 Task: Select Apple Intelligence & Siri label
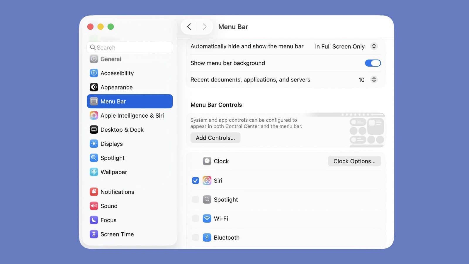click(x=132, y=116)
